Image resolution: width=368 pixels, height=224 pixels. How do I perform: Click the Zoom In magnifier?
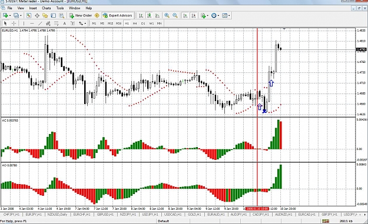coord(167,15)
